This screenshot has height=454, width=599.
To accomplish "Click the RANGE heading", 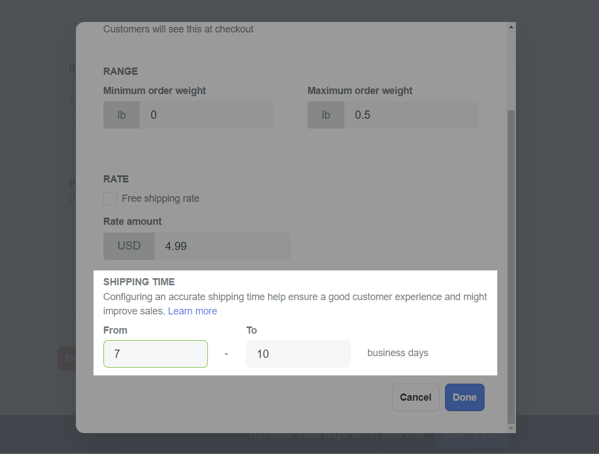I will pos(120,71).
